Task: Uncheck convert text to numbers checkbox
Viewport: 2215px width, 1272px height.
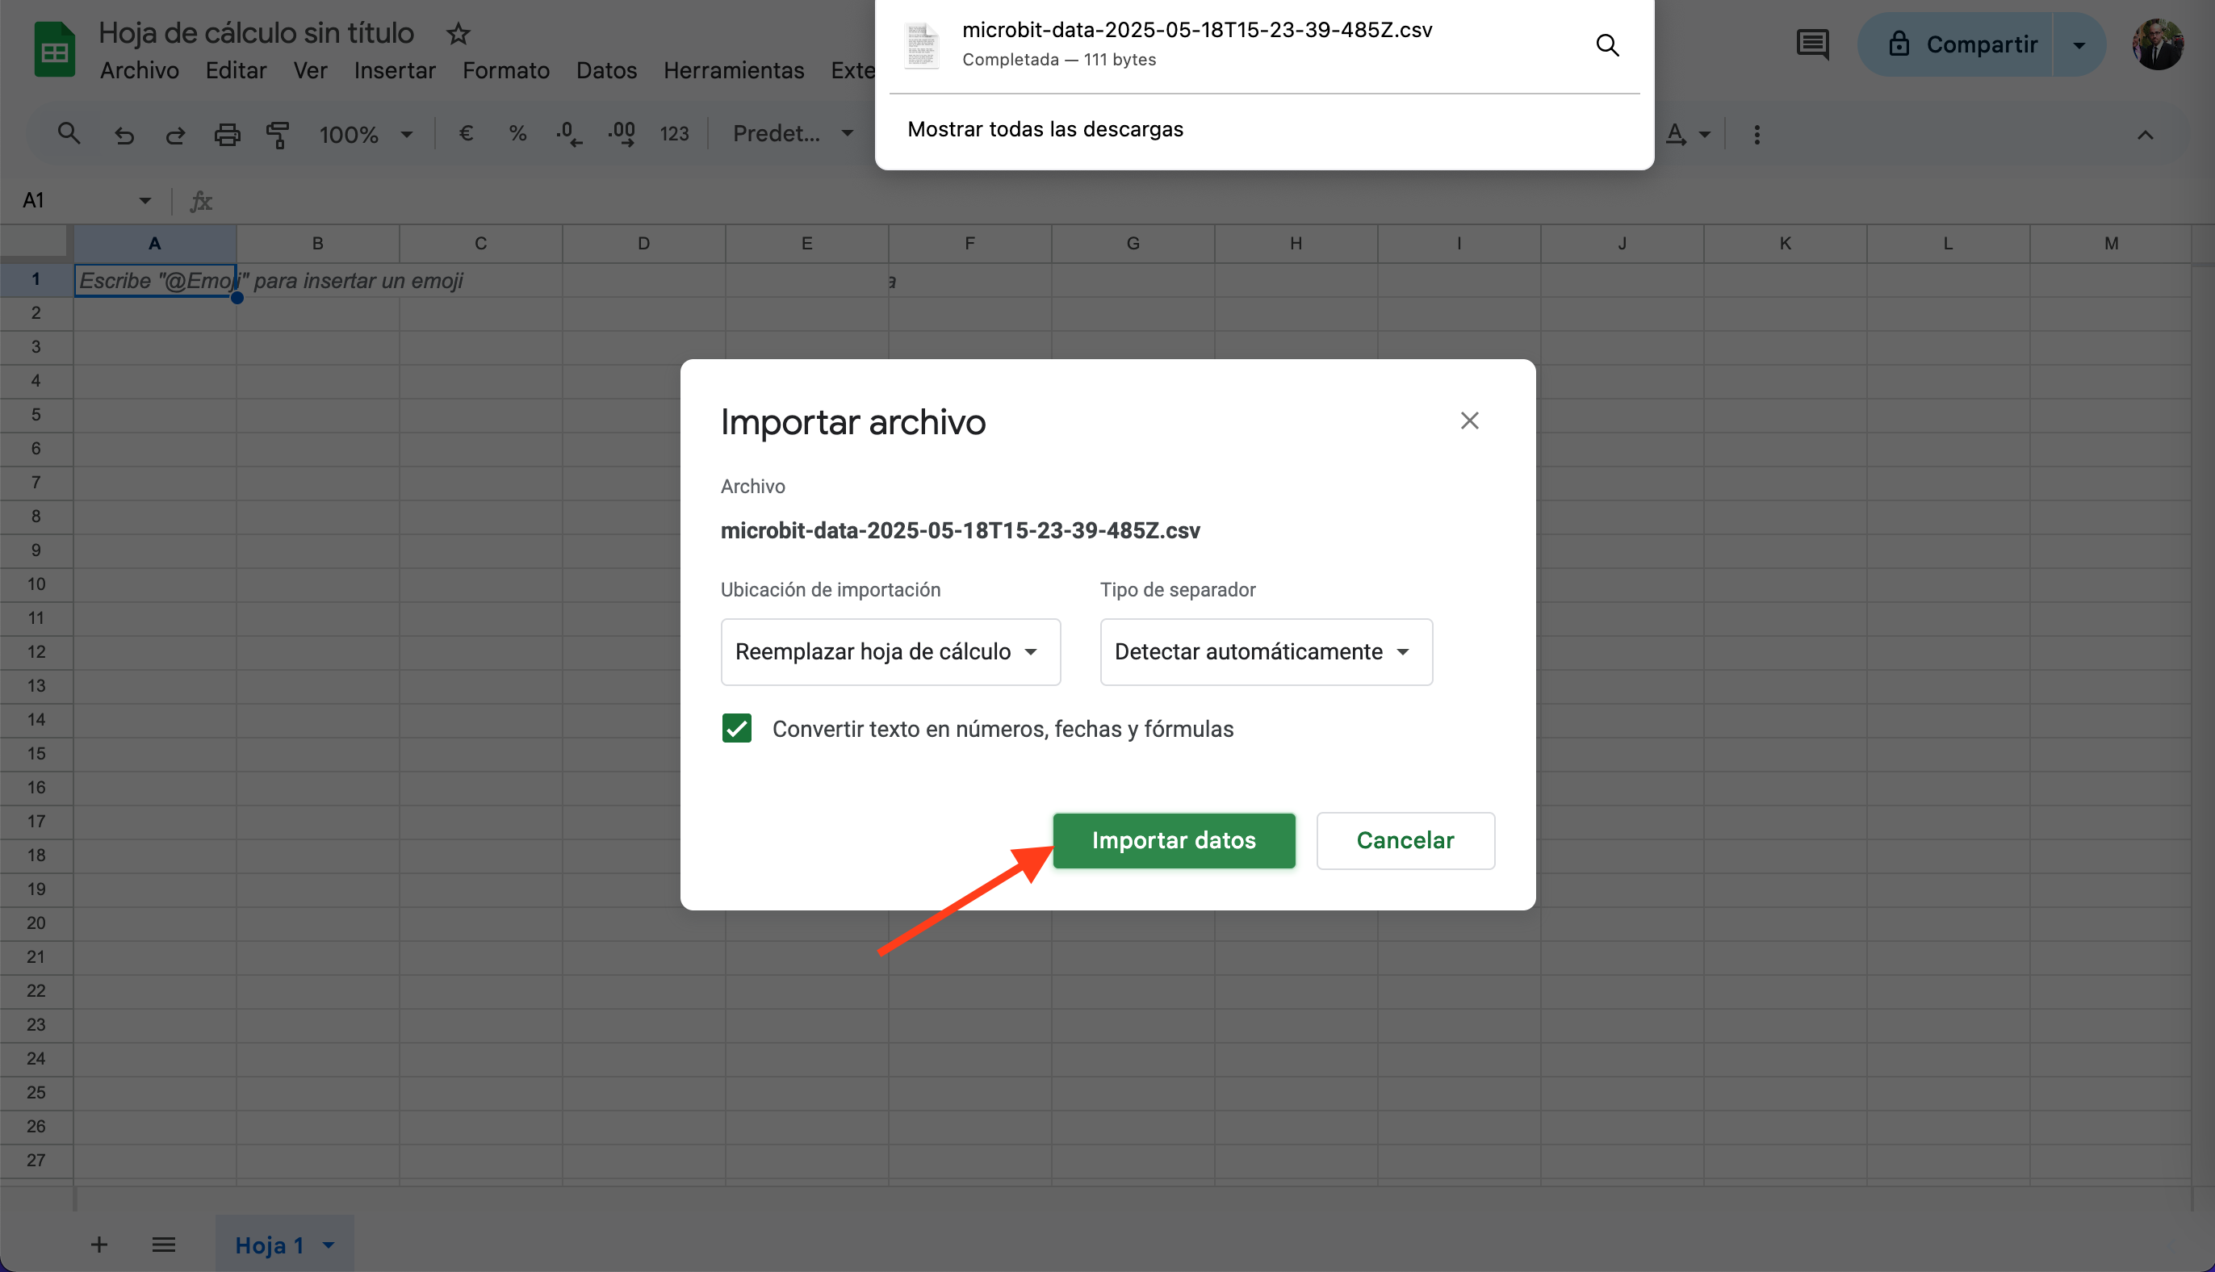Action: pos(737,728)
